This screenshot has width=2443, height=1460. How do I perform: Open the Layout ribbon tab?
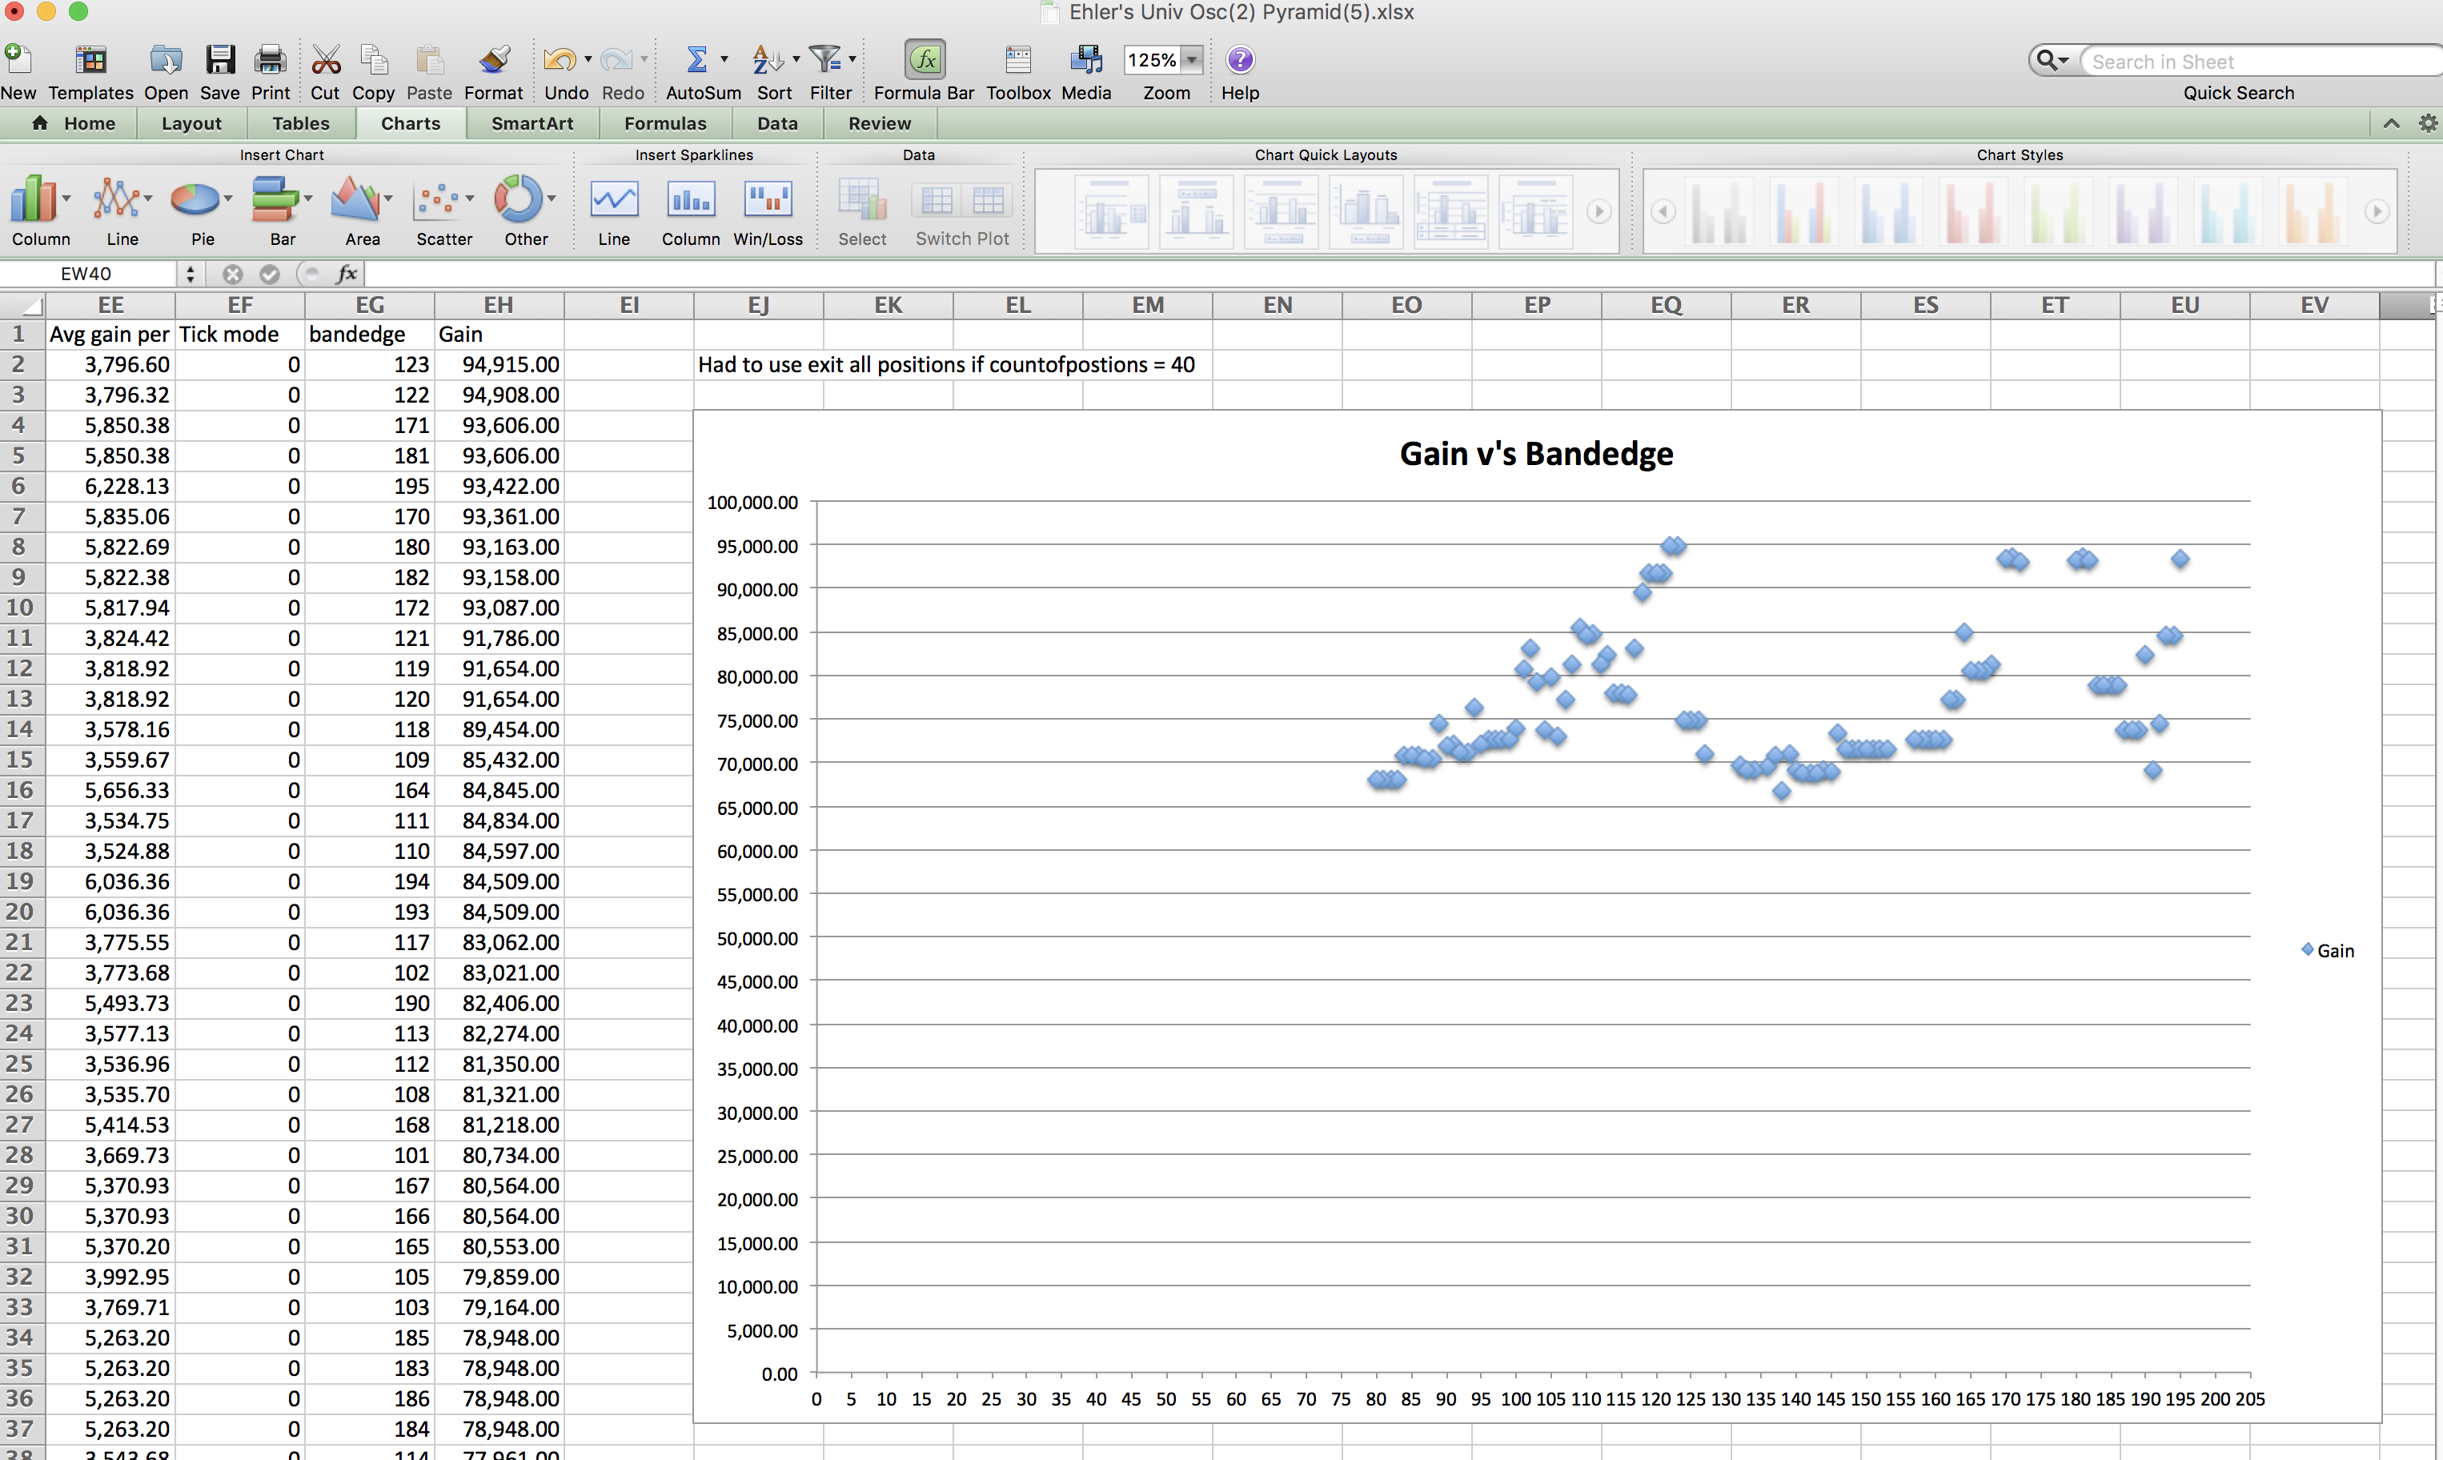(191, 124)
